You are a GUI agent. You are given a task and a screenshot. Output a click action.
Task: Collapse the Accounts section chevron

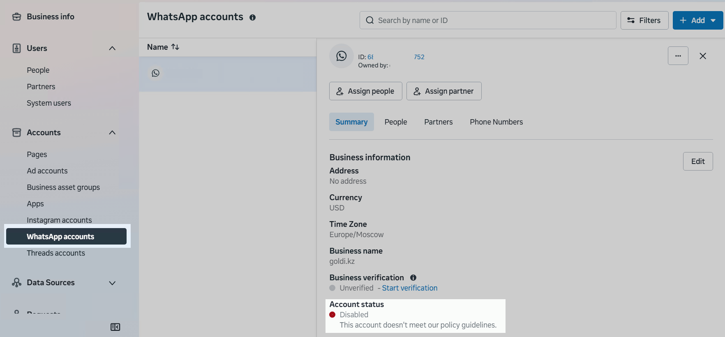112,133
